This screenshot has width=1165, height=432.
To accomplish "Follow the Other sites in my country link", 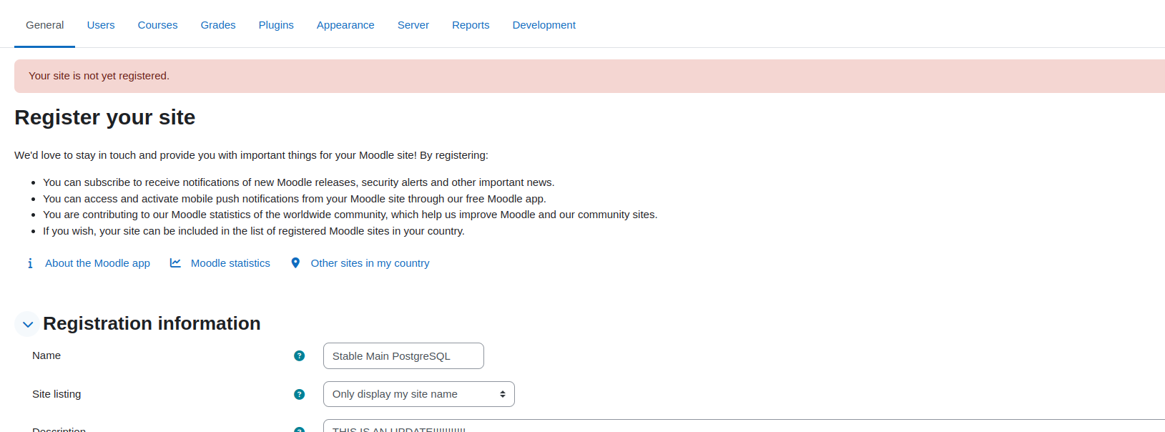I will [x=370, y=263].
